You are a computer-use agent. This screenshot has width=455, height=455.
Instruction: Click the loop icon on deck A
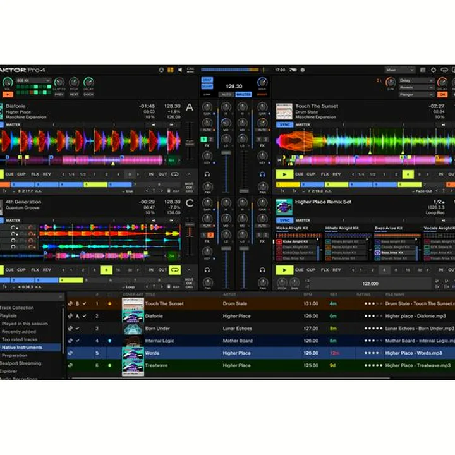pos(174,174)
